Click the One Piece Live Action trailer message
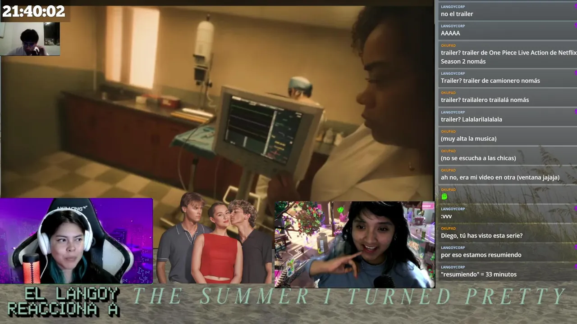The width and height of the screenshot is (577, 324). click(x=507, y=54)
